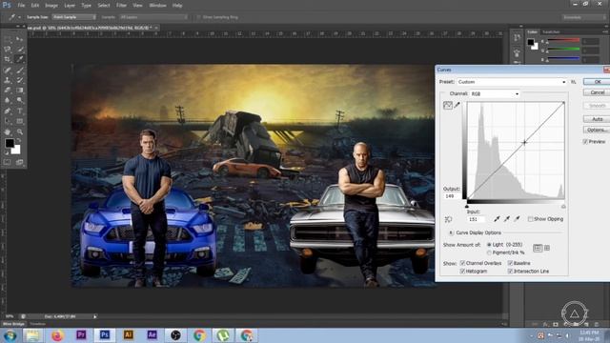Select the History Brush tool
The width and height of the screenshot is (610, 343).
[x=20, y=80]
